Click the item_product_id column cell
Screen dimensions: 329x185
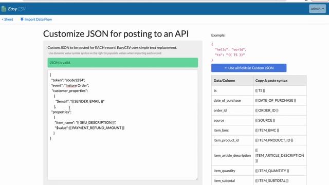pyautogui.click(x=232, y=140)
